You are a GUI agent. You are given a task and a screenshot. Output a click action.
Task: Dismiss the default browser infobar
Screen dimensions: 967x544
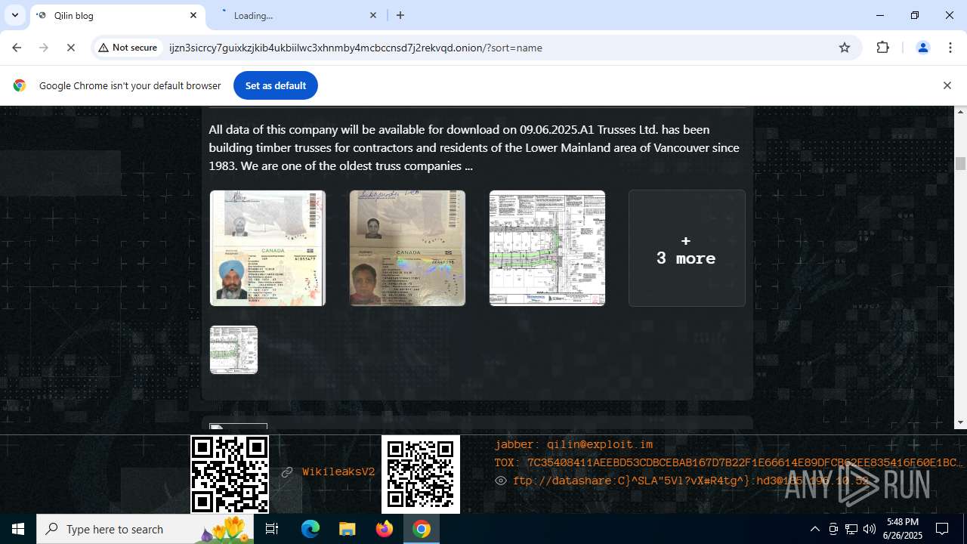947,85
